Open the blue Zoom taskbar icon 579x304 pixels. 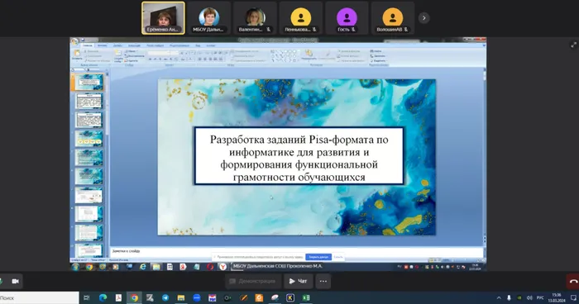pos(197,297)
